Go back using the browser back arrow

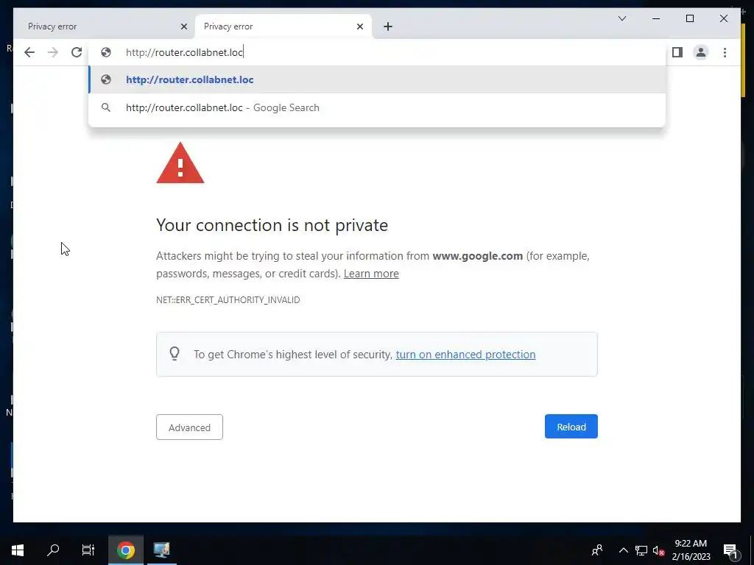coord(29,52)
